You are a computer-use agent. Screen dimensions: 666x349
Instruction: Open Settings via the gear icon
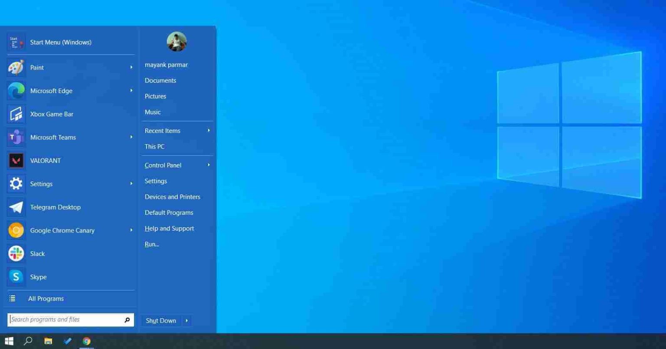tap(41, 184)
